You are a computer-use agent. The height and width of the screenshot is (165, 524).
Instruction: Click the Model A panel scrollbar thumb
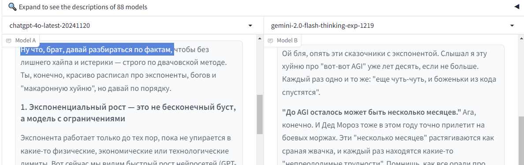(260, 114)
